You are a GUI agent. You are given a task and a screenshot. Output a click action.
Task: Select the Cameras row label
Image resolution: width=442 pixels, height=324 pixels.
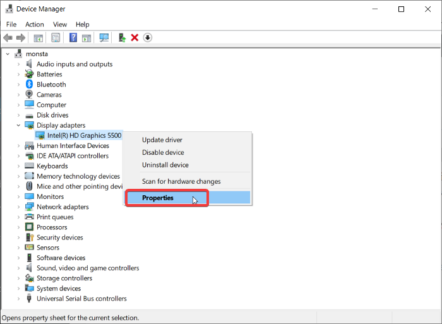pyautogui.click(x=49, y=95)
